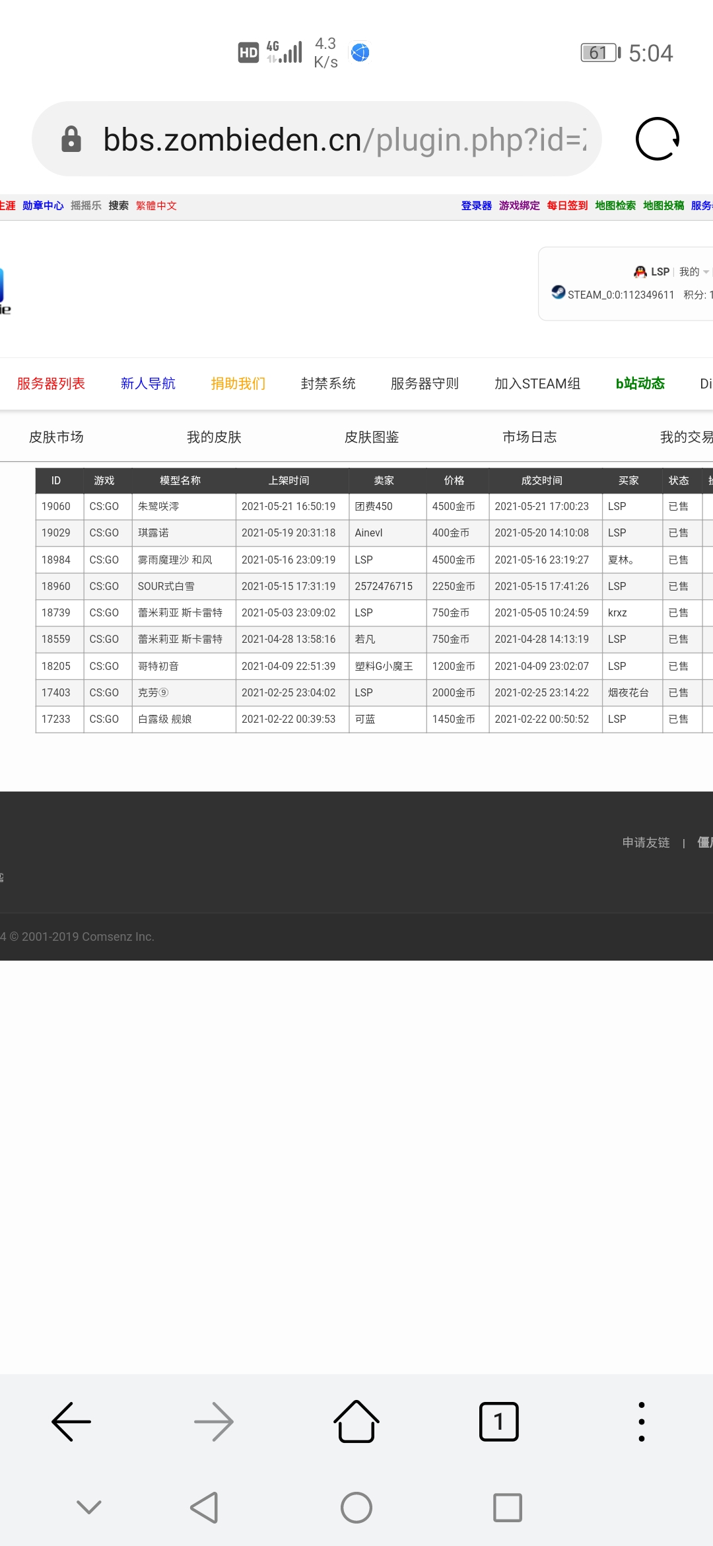Open 加入STEAM组 nav item

click(x=537, y=383)
